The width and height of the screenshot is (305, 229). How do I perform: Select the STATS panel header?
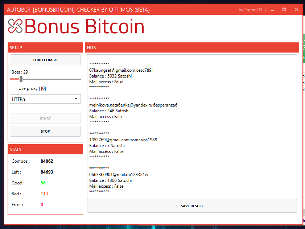[45, 150]
